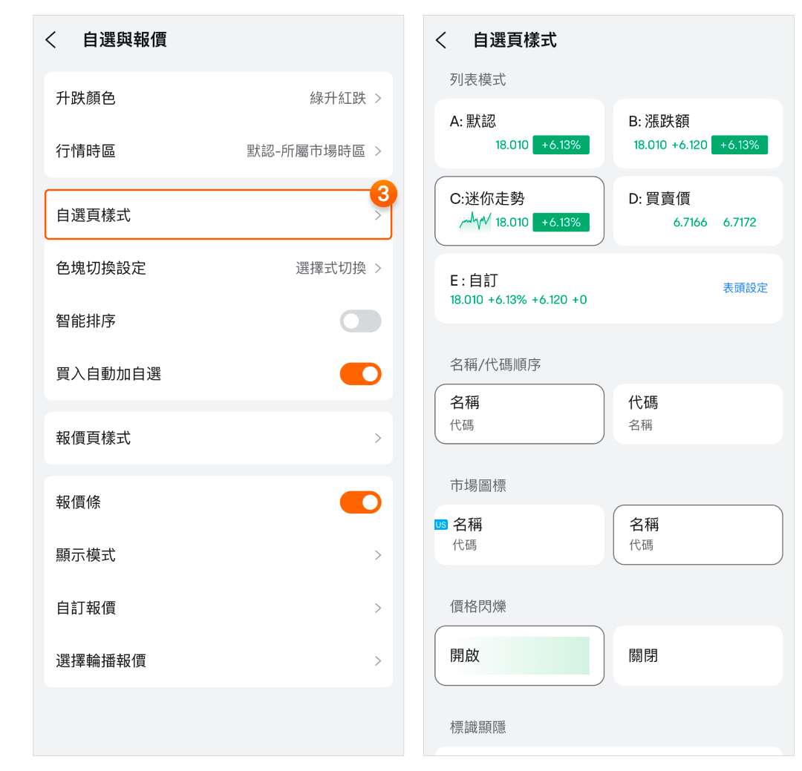
Task: Open the 報價頁樣式 menu row
Action: [x=218, y=438]
